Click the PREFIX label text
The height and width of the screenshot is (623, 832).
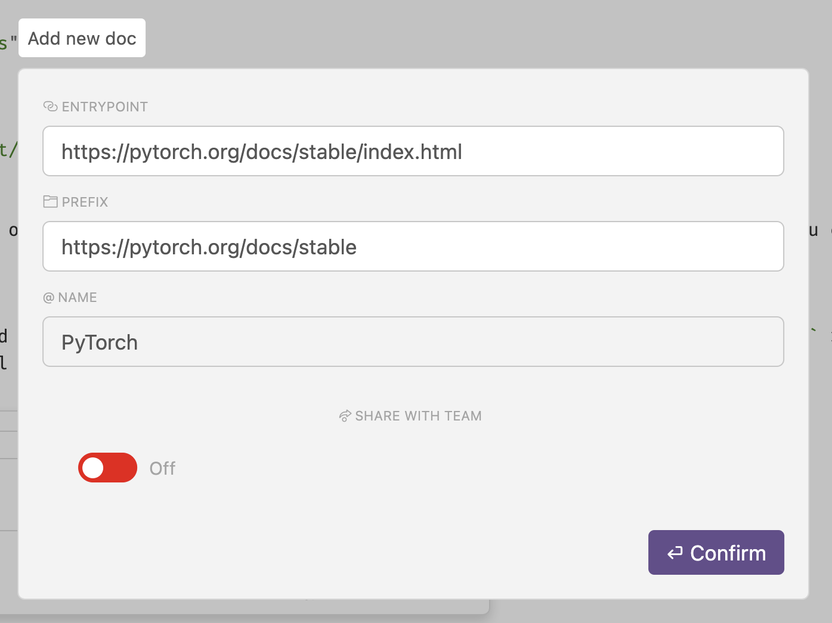tap(85, 203)
